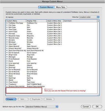105x111 pixels.
Task: Select the [Text Color] menu row
Action: pos(52,82)
